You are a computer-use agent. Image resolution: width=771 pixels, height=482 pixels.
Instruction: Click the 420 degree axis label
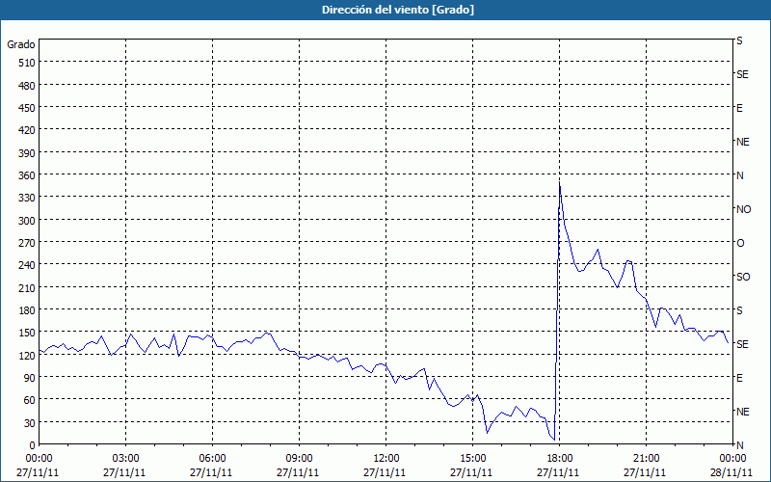tap(27, 130)
